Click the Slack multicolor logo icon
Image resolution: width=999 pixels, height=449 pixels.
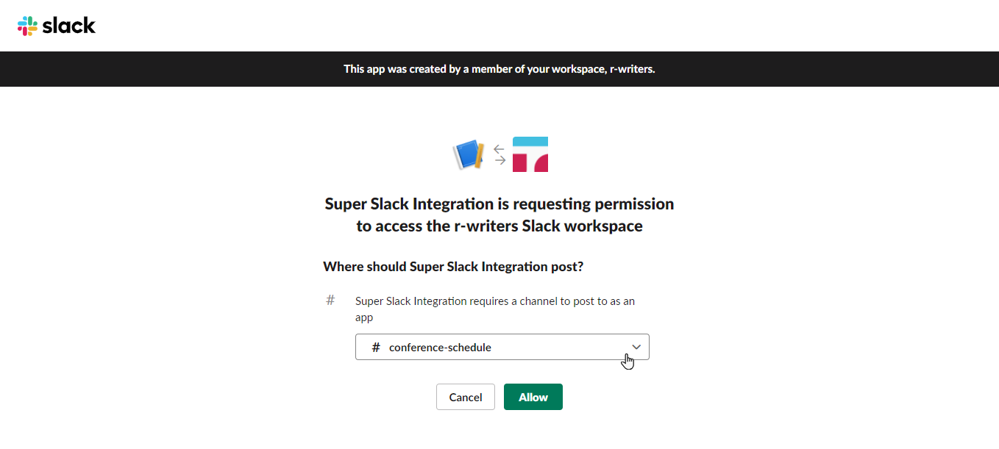pos(27,26)
